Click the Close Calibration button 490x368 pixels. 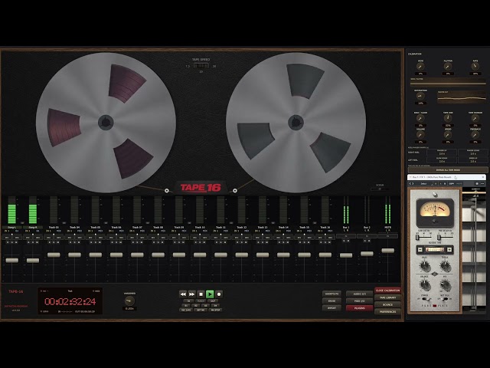click(x=387, y=291)
